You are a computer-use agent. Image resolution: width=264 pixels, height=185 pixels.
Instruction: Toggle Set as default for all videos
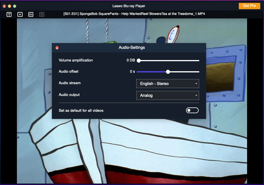tap(192, 110)
